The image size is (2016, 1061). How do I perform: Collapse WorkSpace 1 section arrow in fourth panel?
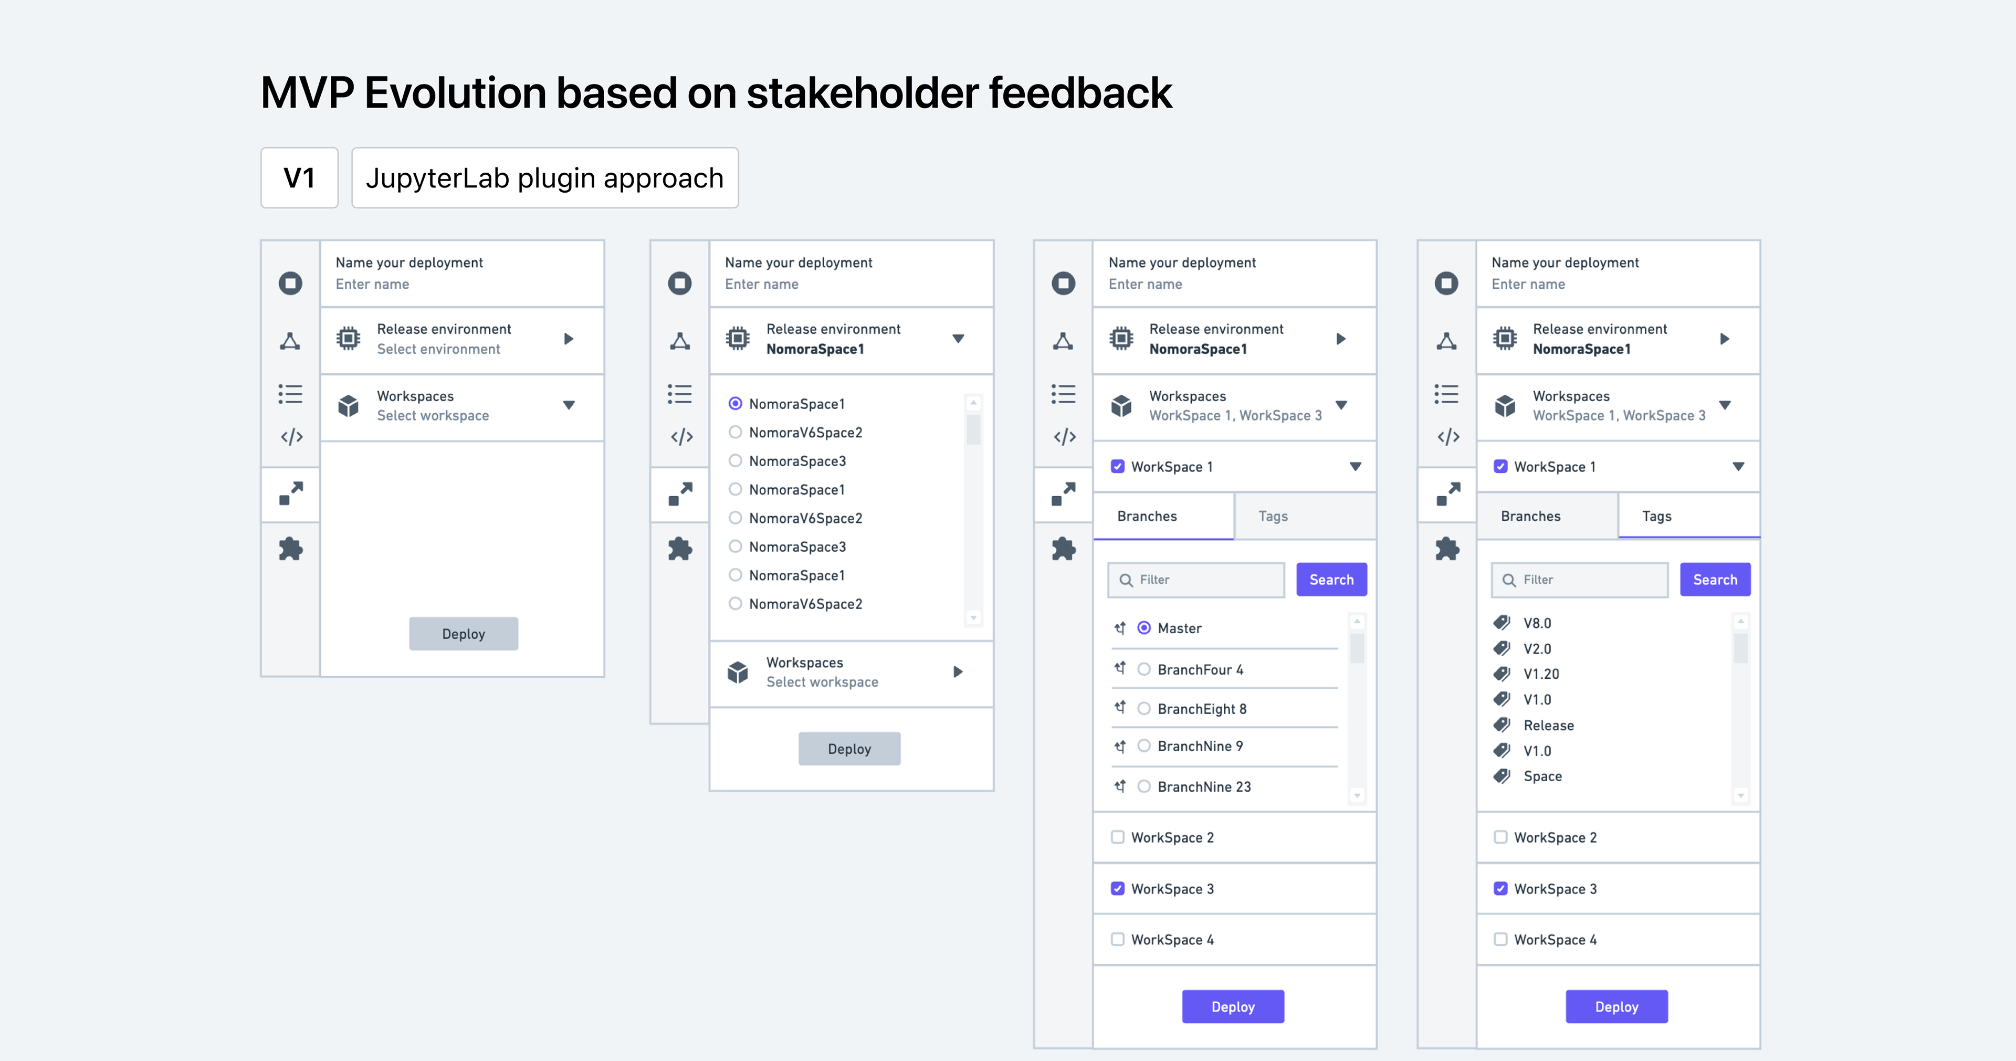[1738, 466]
